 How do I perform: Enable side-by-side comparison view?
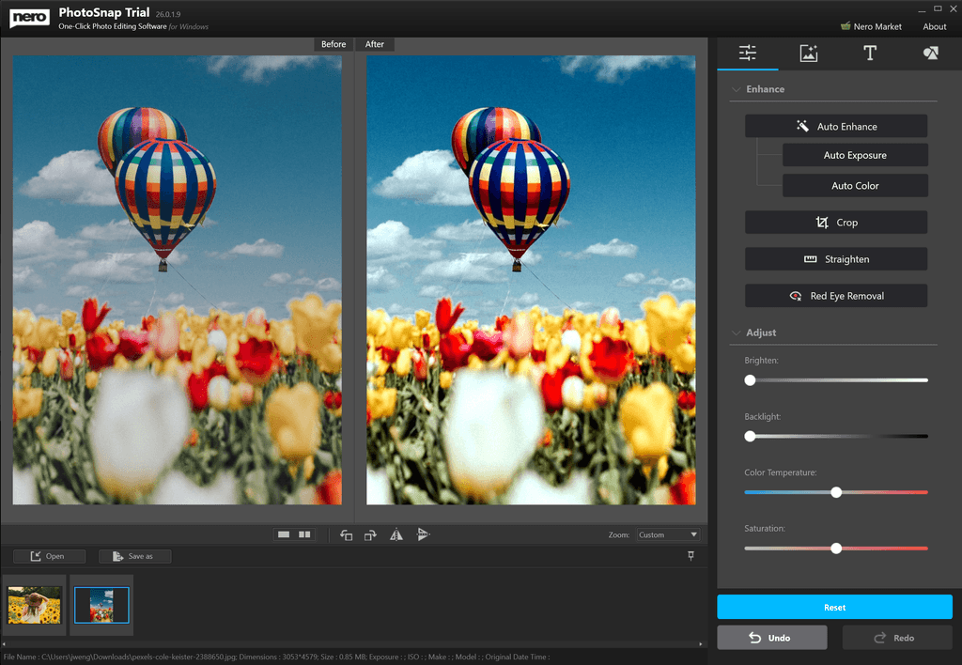click(304, 534)
